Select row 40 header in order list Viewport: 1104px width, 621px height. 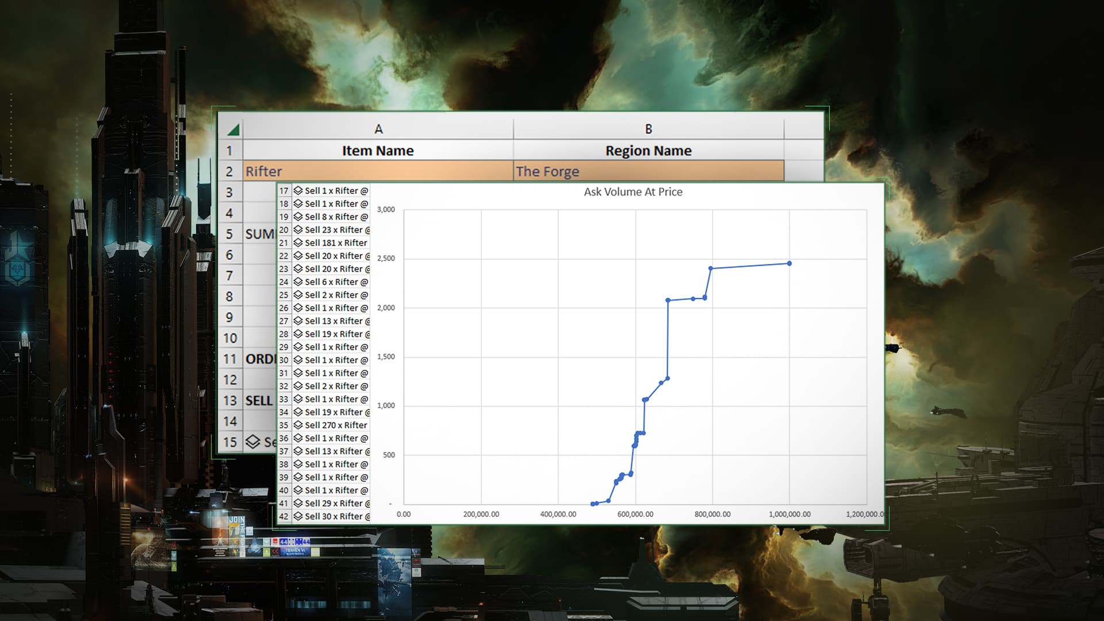(284, 490)
